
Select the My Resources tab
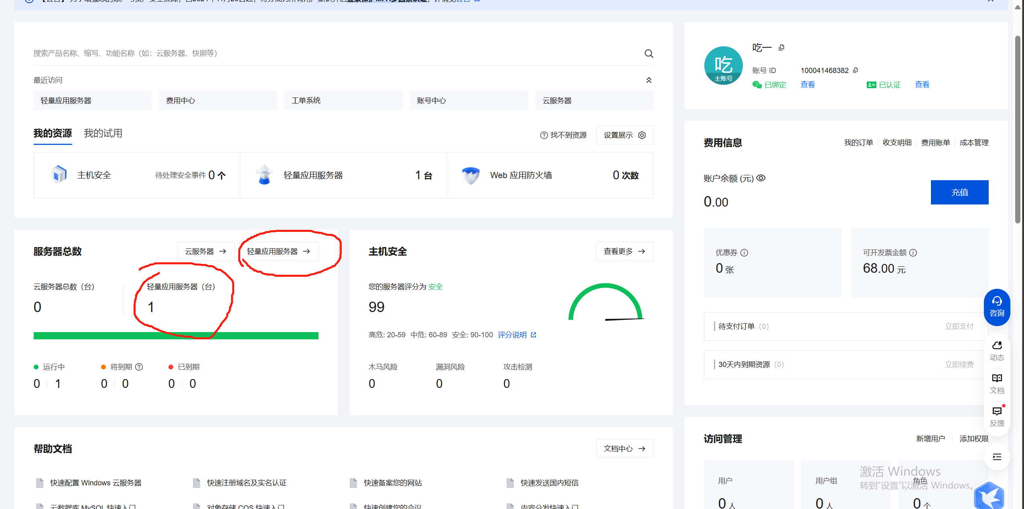point(53,133)
